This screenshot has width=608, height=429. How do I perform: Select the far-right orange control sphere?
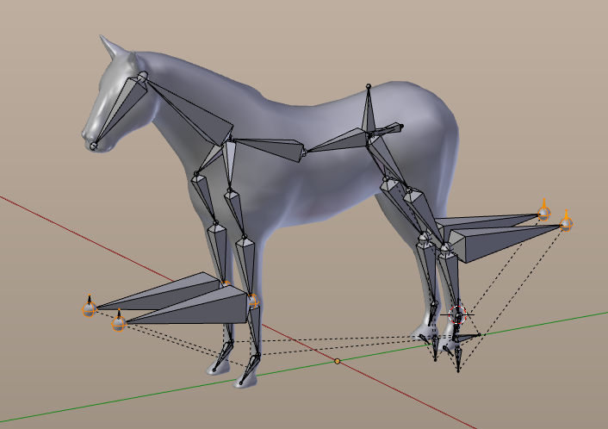pos(566,224)
